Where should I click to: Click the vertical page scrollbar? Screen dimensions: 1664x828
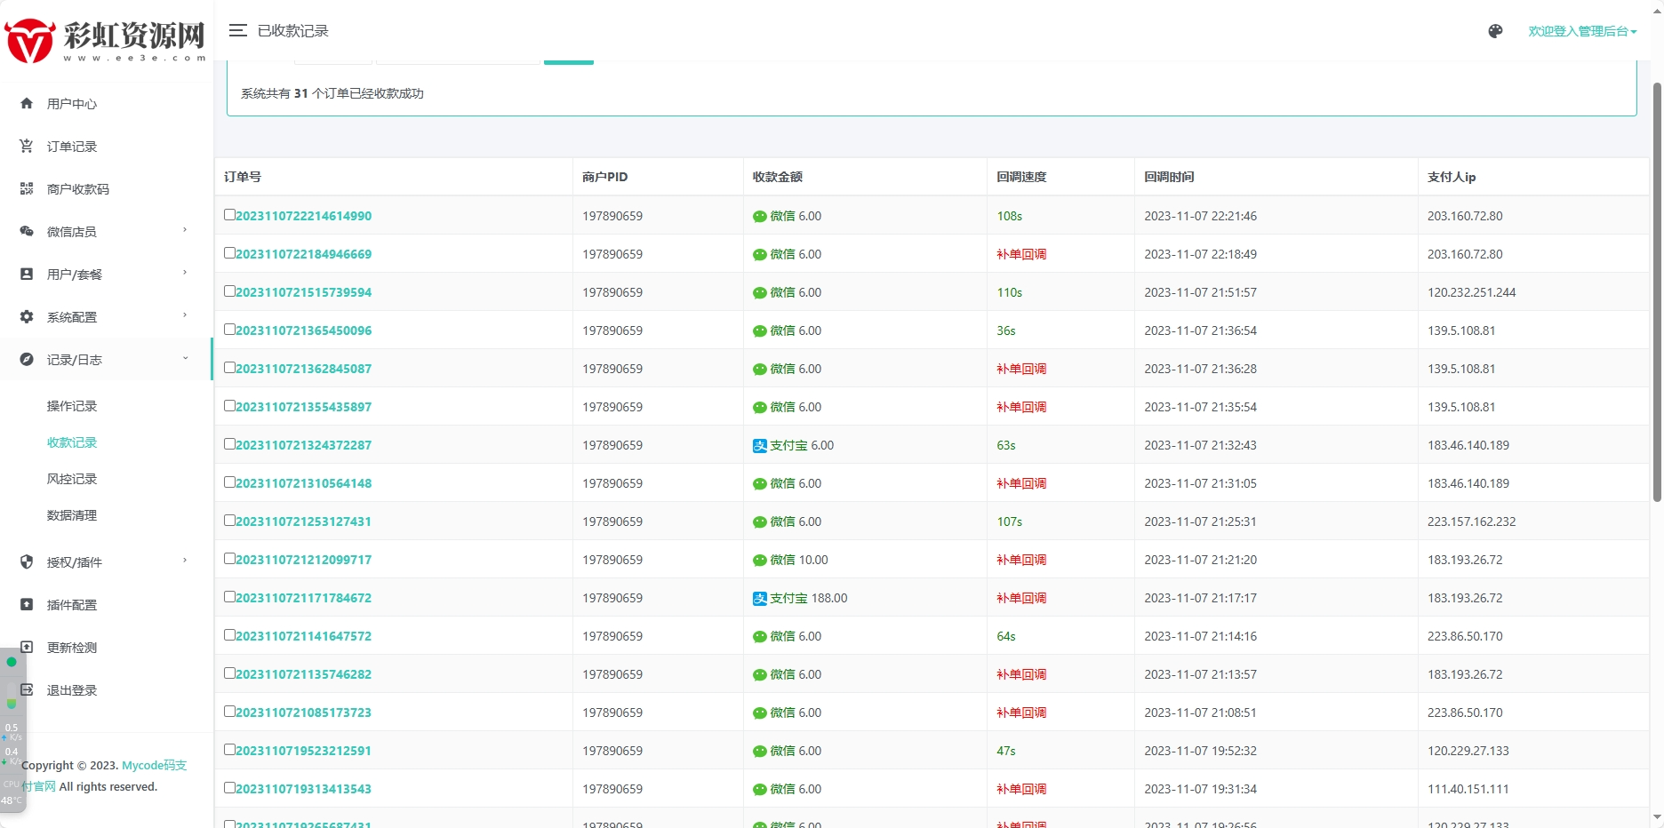pyautogui.click(x=1656, y=293)
